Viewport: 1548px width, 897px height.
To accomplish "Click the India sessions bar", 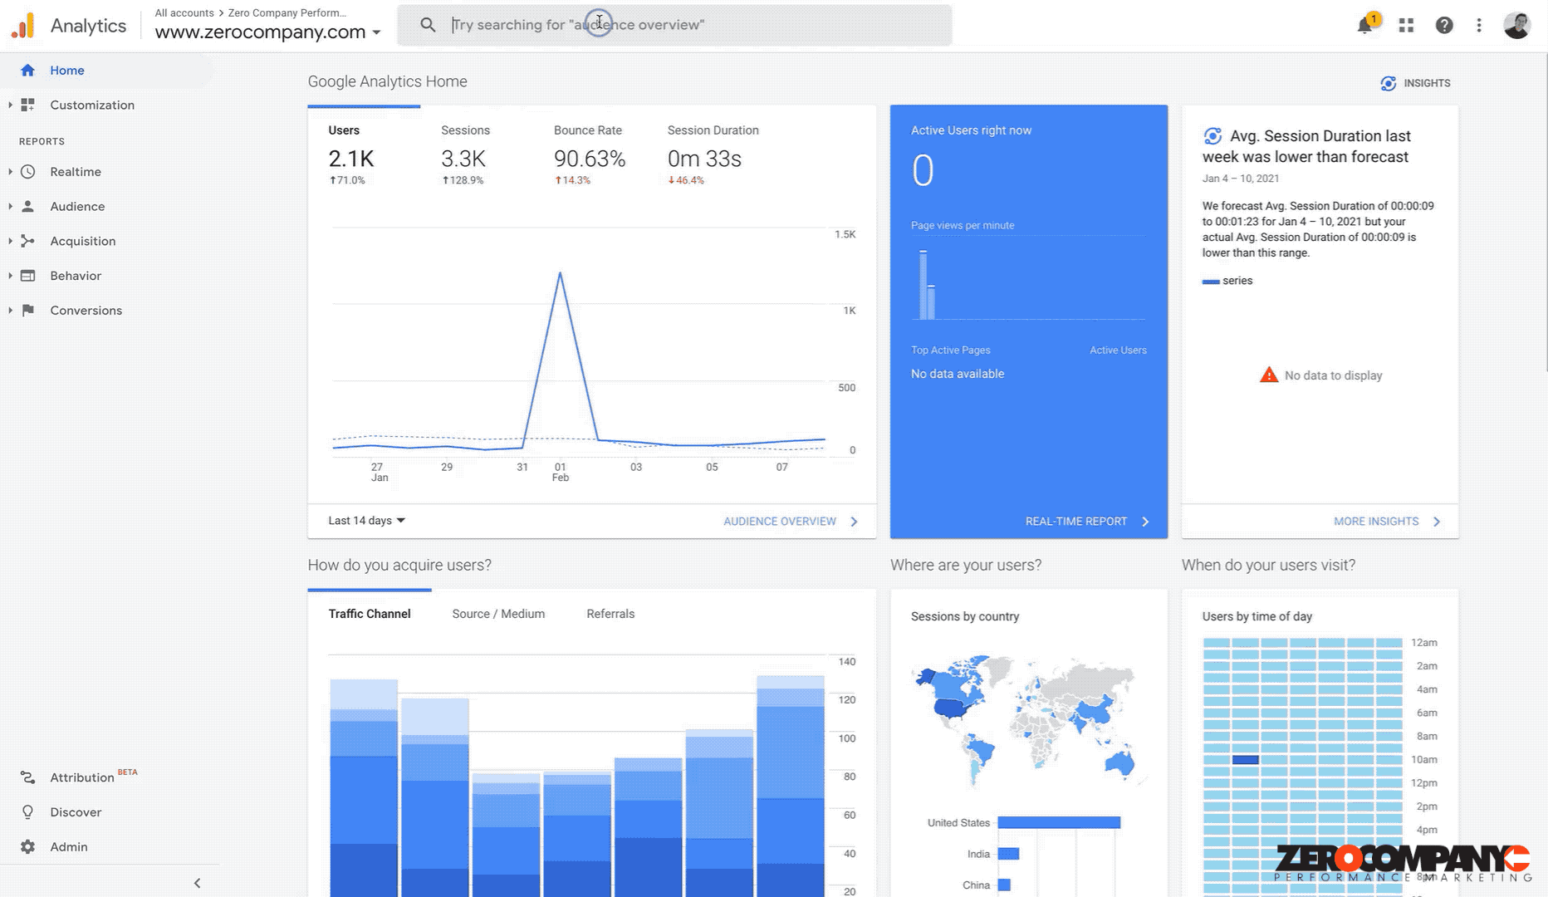I will (x=1008, y=854).
